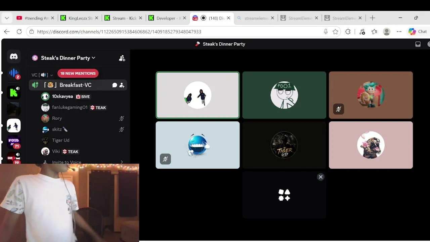Viewport: 430px width, 242px height.
Task: Collapse the VC channel category
Action: 42,75
